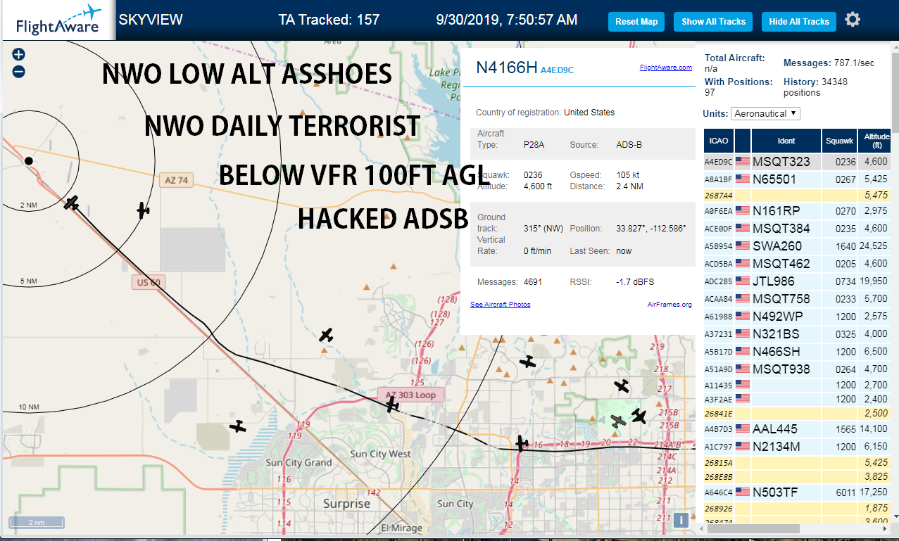Click the Hide All Tracks button
The image size is (899, 541).
tap(799, 22)
